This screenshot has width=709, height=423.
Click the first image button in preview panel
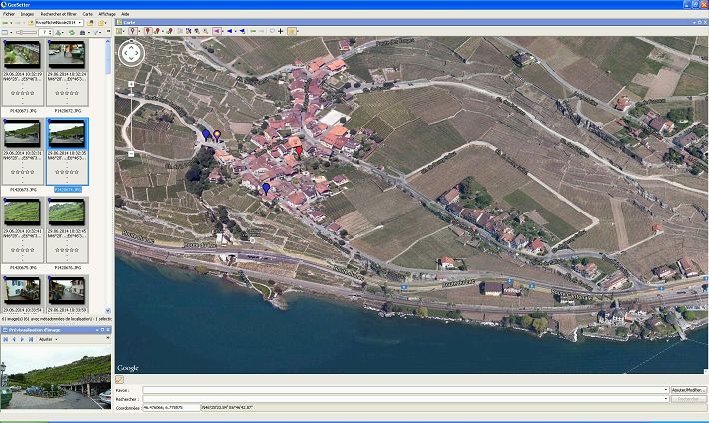(6, 339)
